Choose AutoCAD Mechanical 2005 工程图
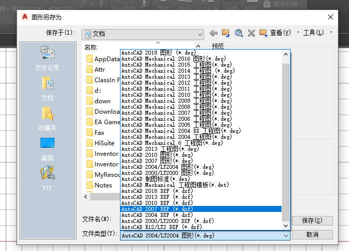The width and height of the screenshot is (349, 251). point(201,125)
